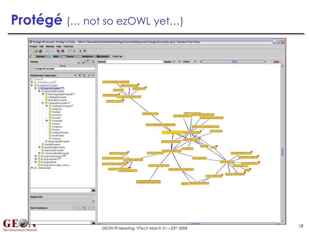Image resolution: width=309 pixels, height=232 pixels.
Task: Click the Open Project folder icon
Action: point(36,51)
